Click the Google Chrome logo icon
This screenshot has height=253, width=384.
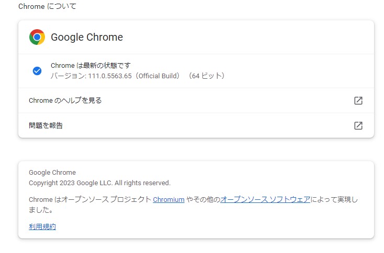click(37, 37)
